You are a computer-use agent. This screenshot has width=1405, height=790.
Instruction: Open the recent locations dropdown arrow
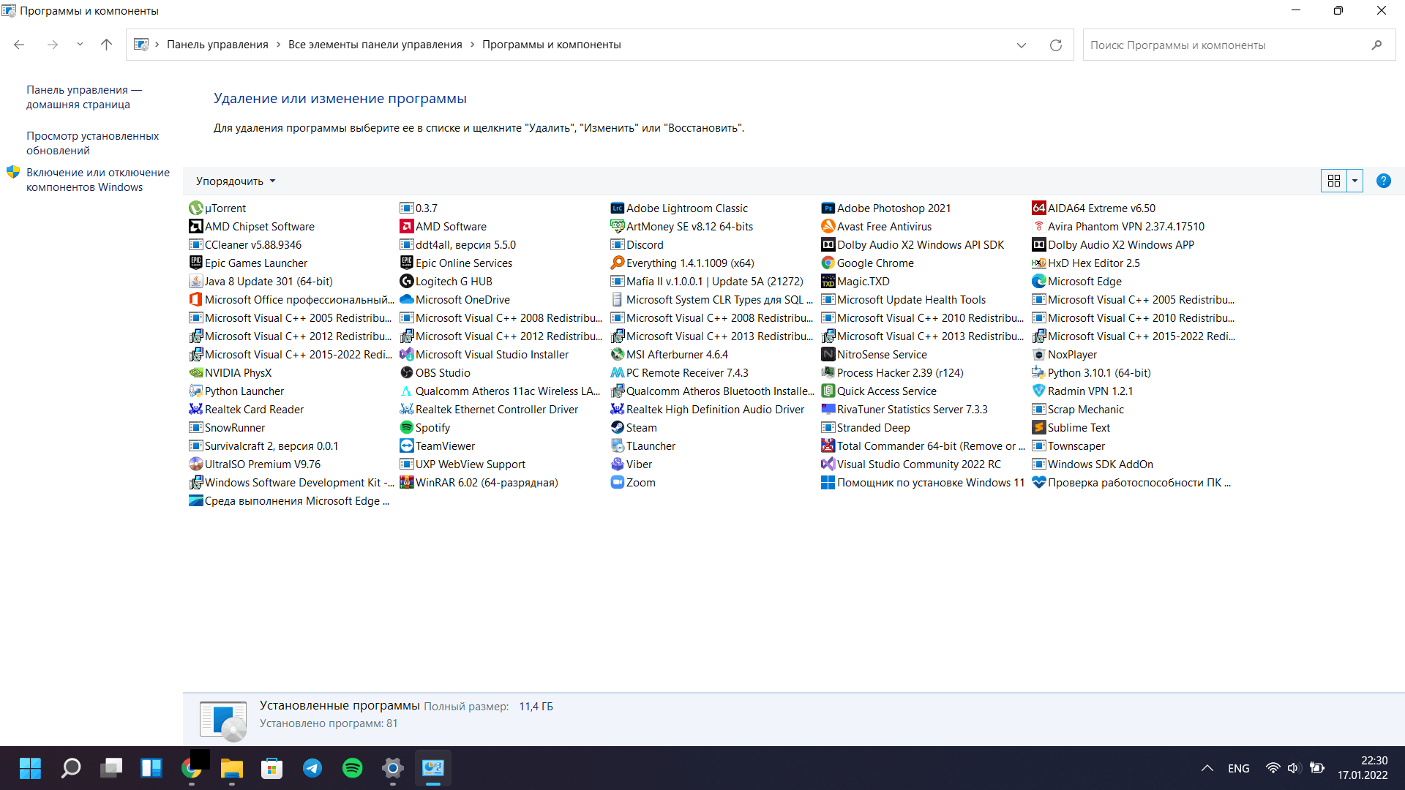pyautogui.click(x=80, y=45)
